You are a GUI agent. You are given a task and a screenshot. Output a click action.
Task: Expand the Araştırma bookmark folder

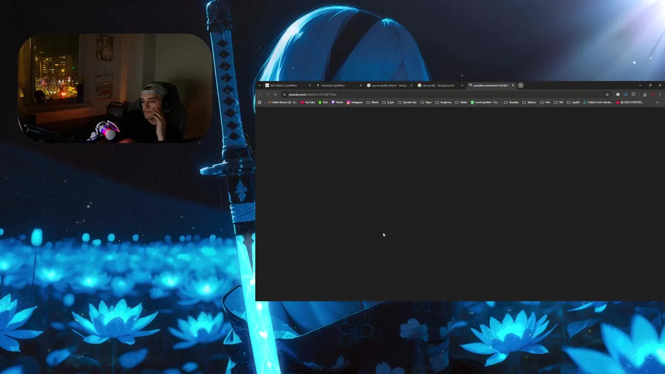tap(444, 102)
